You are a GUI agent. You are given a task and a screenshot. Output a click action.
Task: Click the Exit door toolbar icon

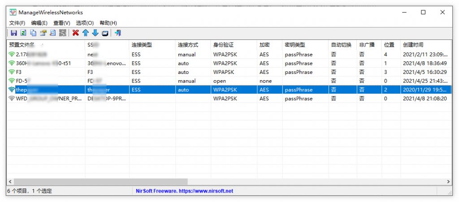[x=118, y=33]
